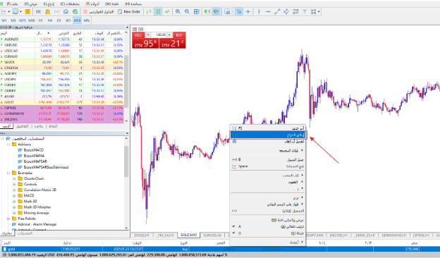The width and height of the screenshot is (440, 258).
Task: Open the New Order dialog
Action: [x=129, y=12]
